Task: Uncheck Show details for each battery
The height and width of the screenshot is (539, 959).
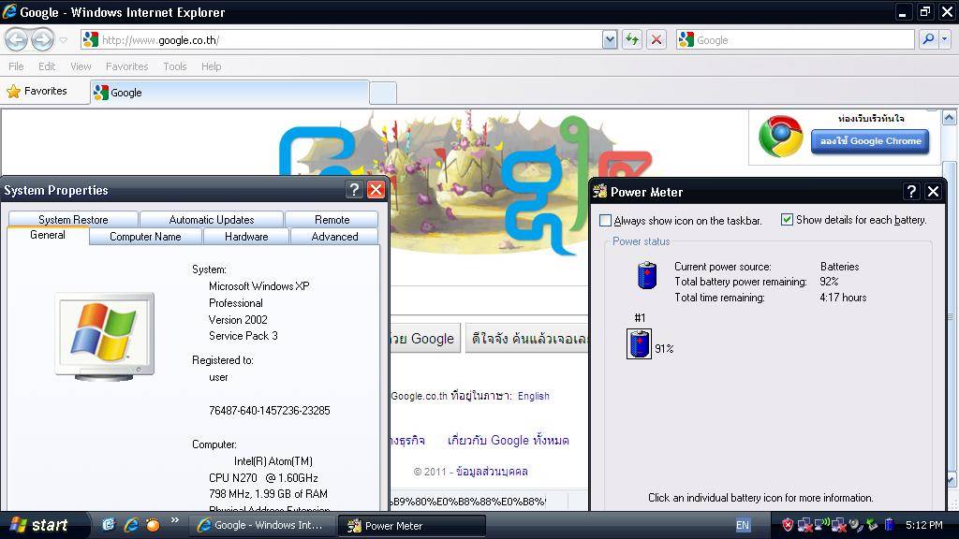Action: (x=788, y=220)
